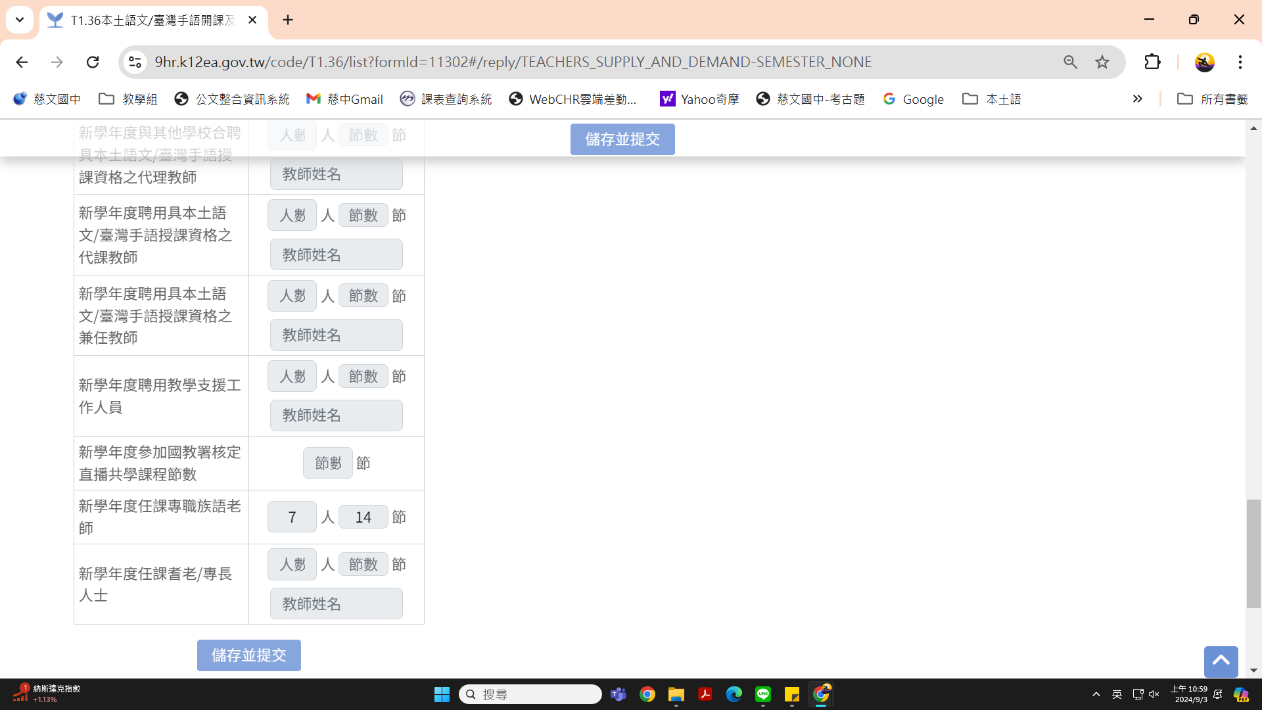Reload the current page
The height and width of the screenshot is (710, 1262).
pos(93,62)
